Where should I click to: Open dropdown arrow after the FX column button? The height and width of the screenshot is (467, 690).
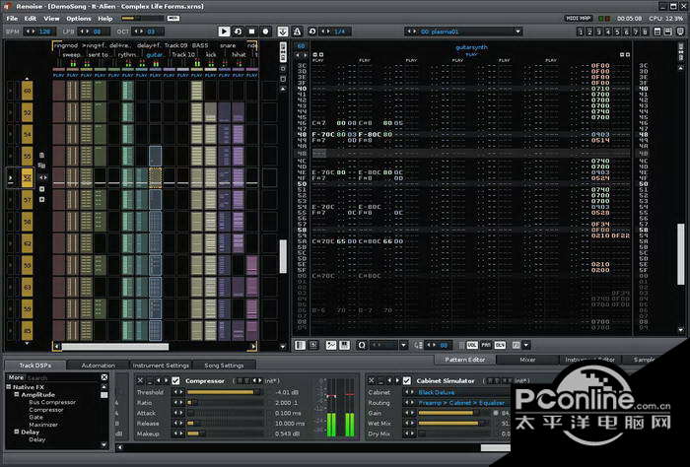coord(525,345)
